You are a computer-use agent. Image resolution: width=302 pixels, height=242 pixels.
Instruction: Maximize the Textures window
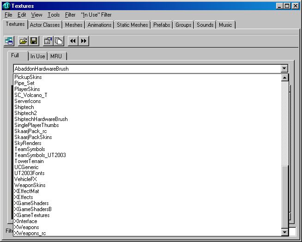pos(287,6)
